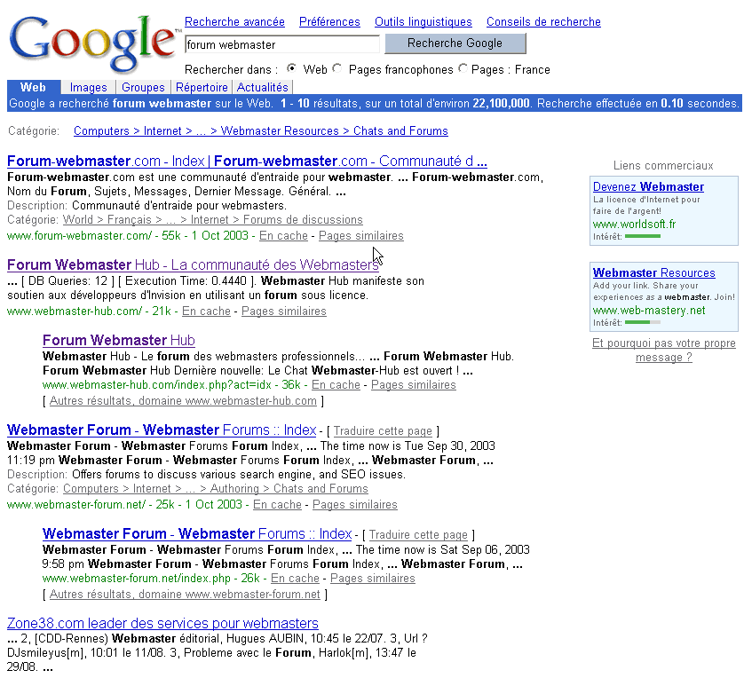
Task: Open the Forum-webmaster.com - Index result title
Action: [x=247, y=162]
